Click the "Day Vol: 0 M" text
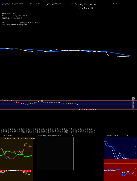This screenshot has height=181, width=137. pos(86,8)
